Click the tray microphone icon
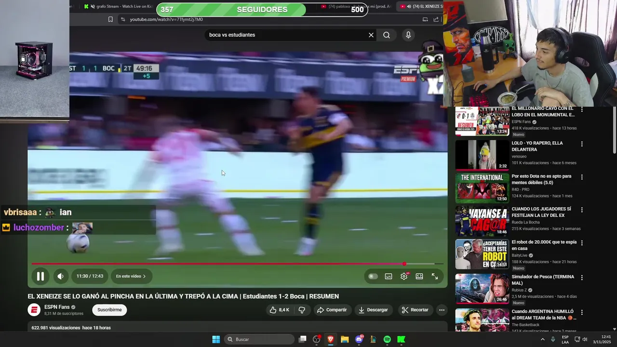 [x=553, y=339]
